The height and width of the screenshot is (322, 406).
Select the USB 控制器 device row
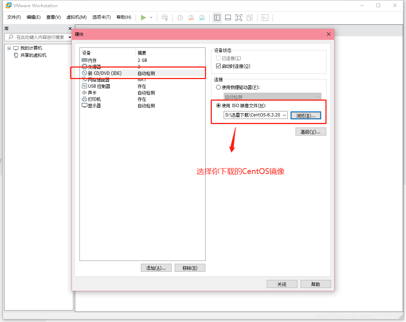[143, 86]
